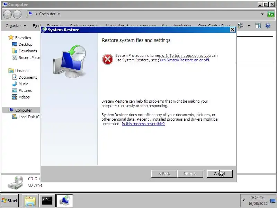This screenshot has width=277, height=208.
Task: Open address bar history dropdown
Action: 262,14
